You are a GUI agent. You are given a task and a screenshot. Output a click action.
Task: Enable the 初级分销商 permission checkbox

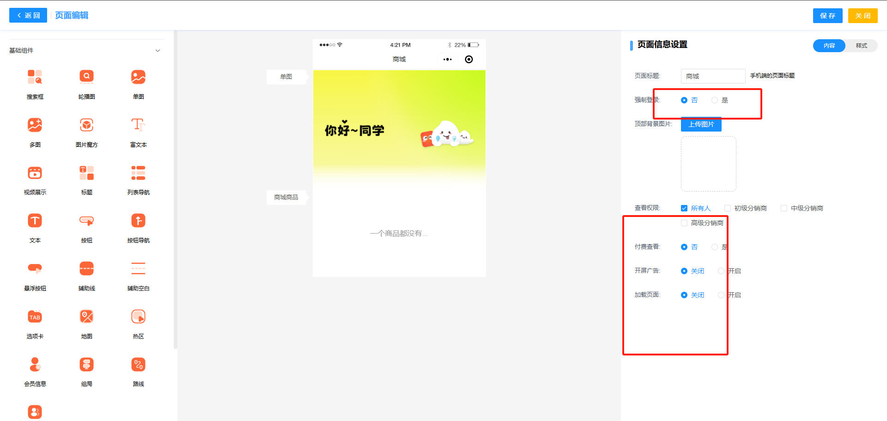pyautogui.click(x=728, y=208)
